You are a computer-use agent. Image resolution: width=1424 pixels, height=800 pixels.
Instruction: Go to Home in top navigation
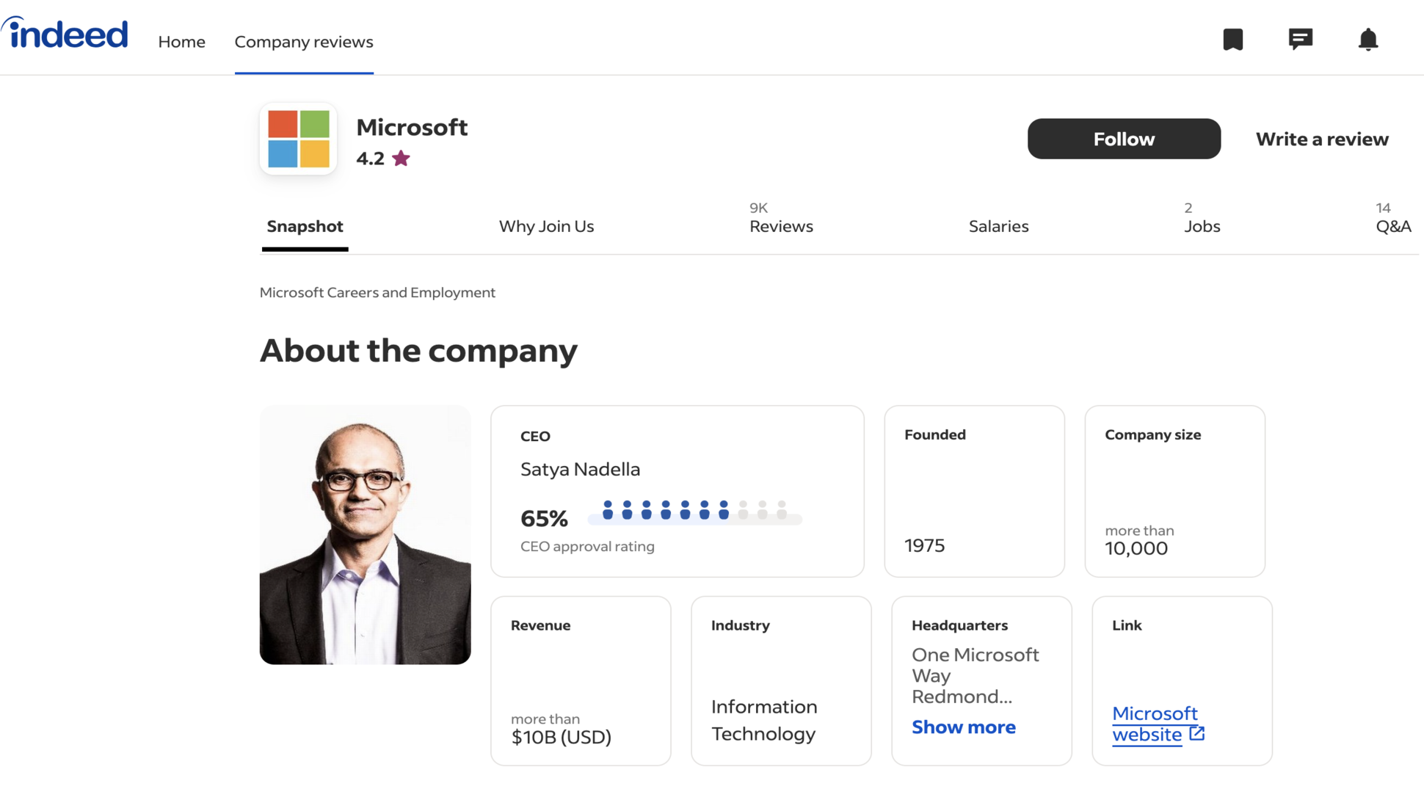point(182,42)
